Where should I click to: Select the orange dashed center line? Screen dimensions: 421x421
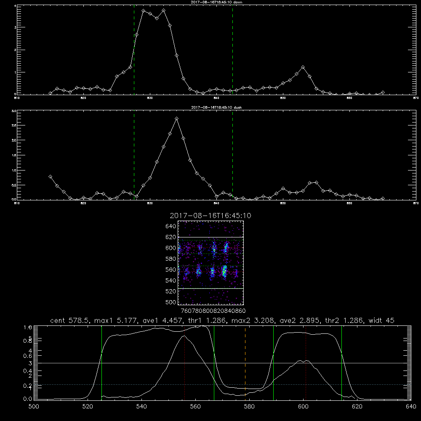tap(245, 362)
